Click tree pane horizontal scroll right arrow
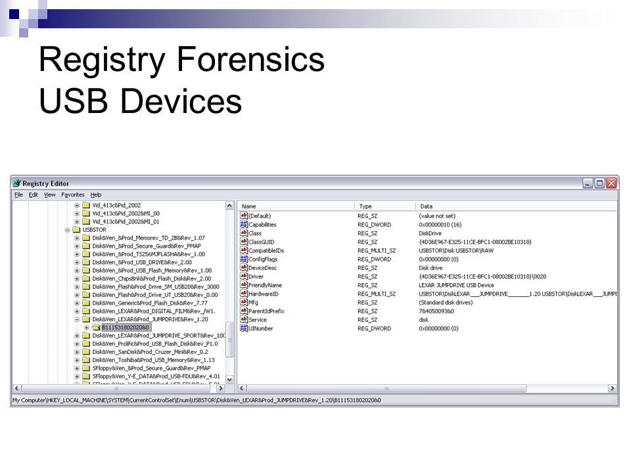 tap(221, 388)
